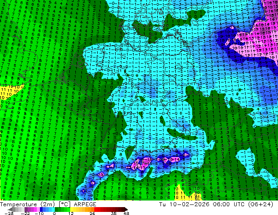Click the 12 label under the color scale
The width and height of the screenshot is (278, 215).
tap(71, 213)
